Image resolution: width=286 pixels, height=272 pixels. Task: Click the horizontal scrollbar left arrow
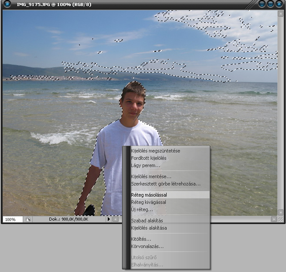click(116, 219)
